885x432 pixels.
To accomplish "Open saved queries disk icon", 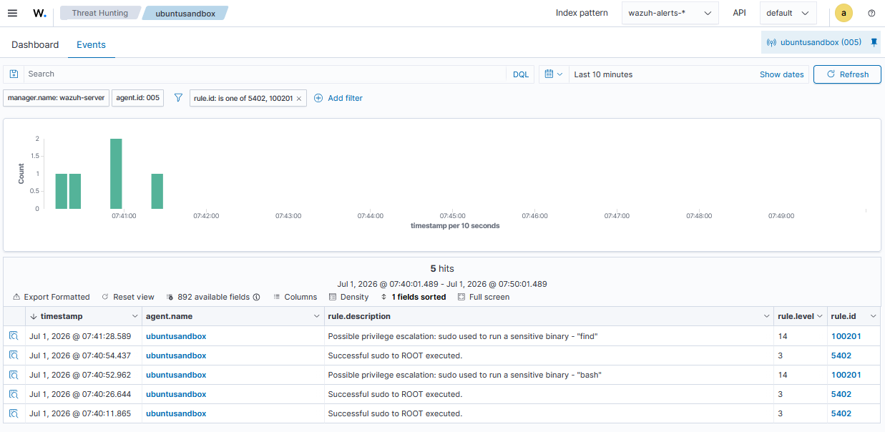I will (14, 74).
